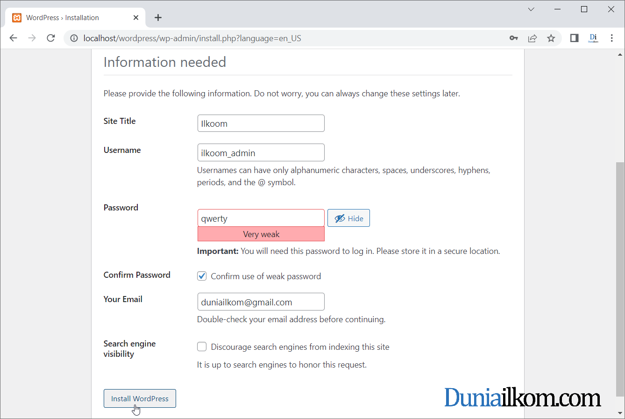The width and height of the screenshot is (625, 419).
Task: Reload the WordPress installation page
Action: pos(51,38)
